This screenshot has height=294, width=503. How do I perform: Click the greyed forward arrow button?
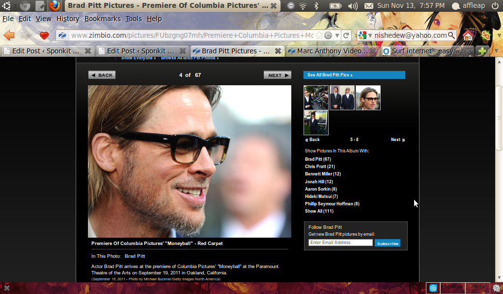26,35
